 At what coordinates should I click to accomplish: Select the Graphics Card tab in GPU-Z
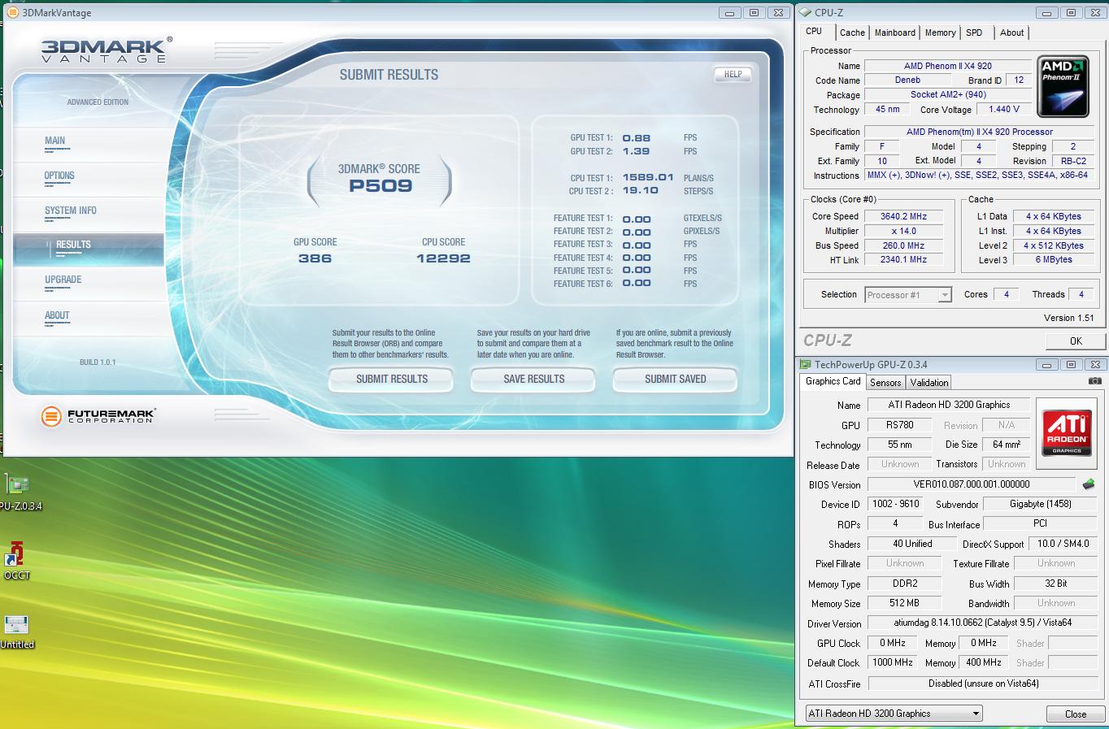click(833, 381)
